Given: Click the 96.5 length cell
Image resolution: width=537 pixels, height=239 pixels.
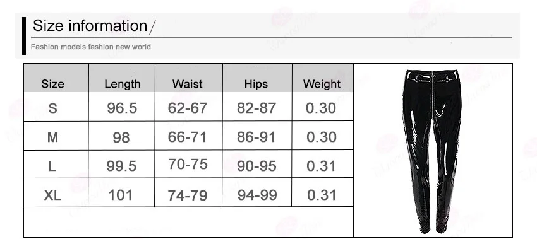Looking at the screenshot, I should (122, 108).
